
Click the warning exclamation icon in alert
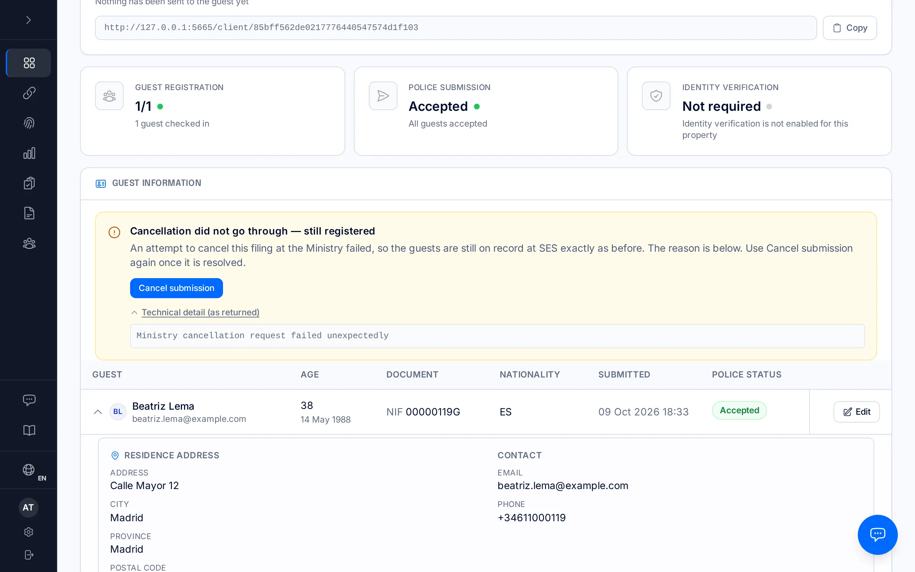click(114, 232)
